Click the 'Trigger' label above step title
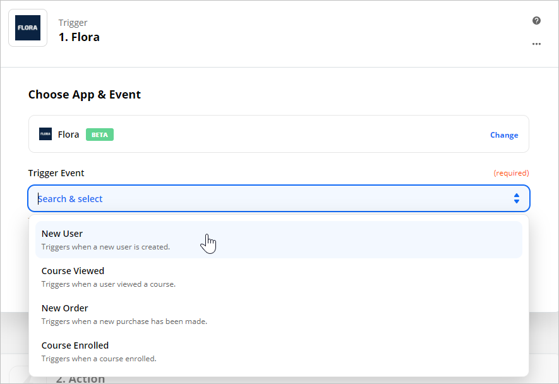The height and width of the screenshot is (384, 559). (x=73, y=23)
